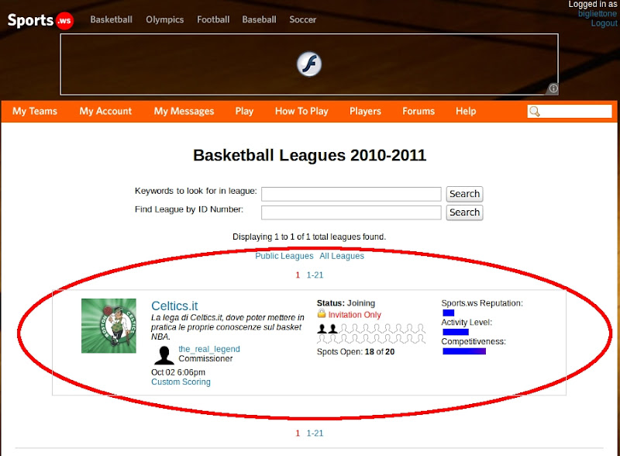Select Play in the orange navigation bar
Image resolution: width=620 pixels, height=456 pixels.
point(244,111)
